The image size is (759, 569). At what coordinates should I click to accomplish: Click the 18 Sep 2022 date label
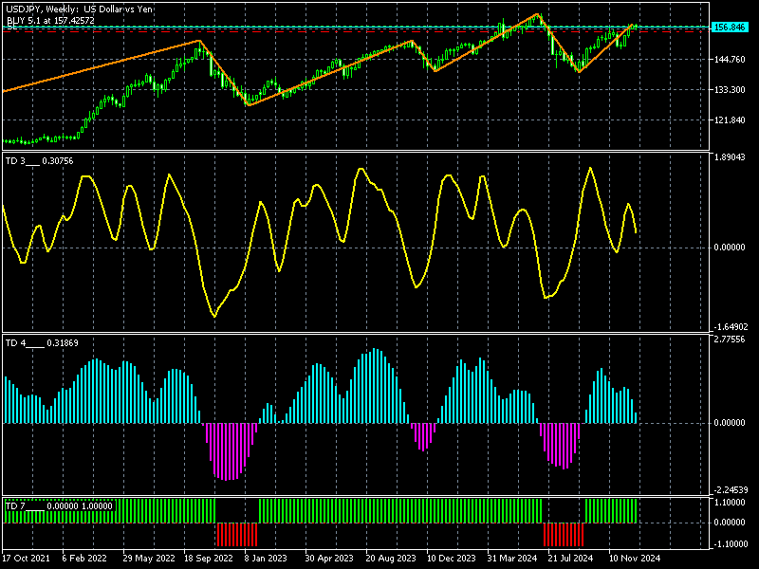point(209,558)
